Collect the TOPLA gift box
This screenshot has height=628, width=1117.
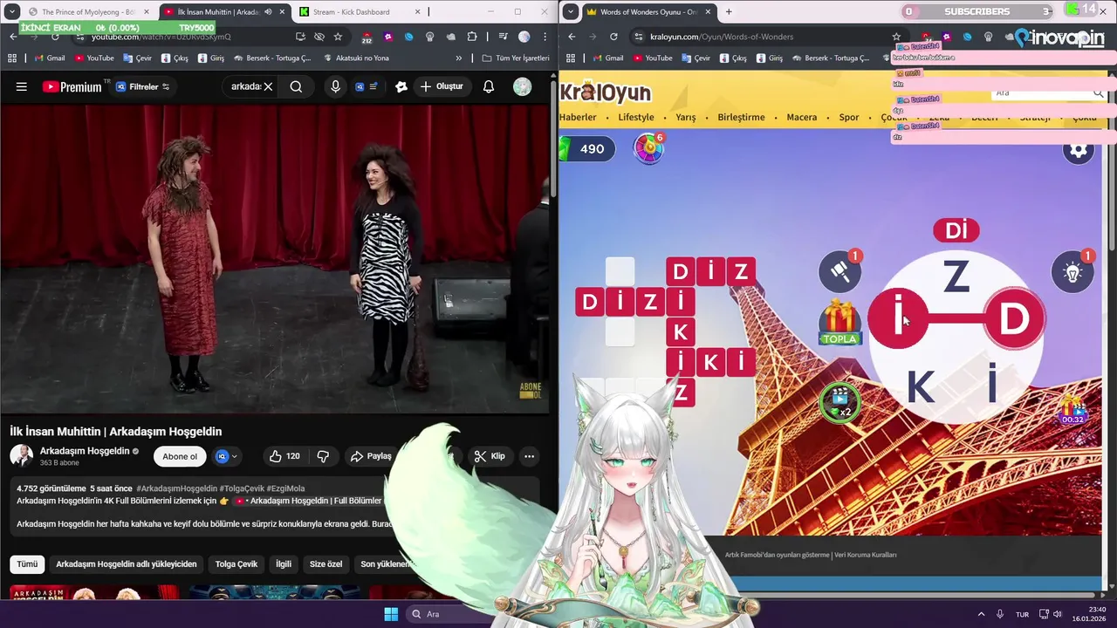point(839,322)
